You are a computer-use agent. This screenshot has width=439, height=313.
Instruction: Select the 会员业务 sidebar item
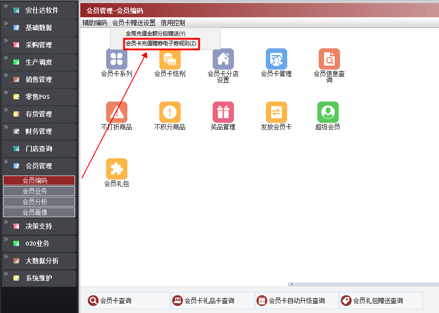(39, 191)
